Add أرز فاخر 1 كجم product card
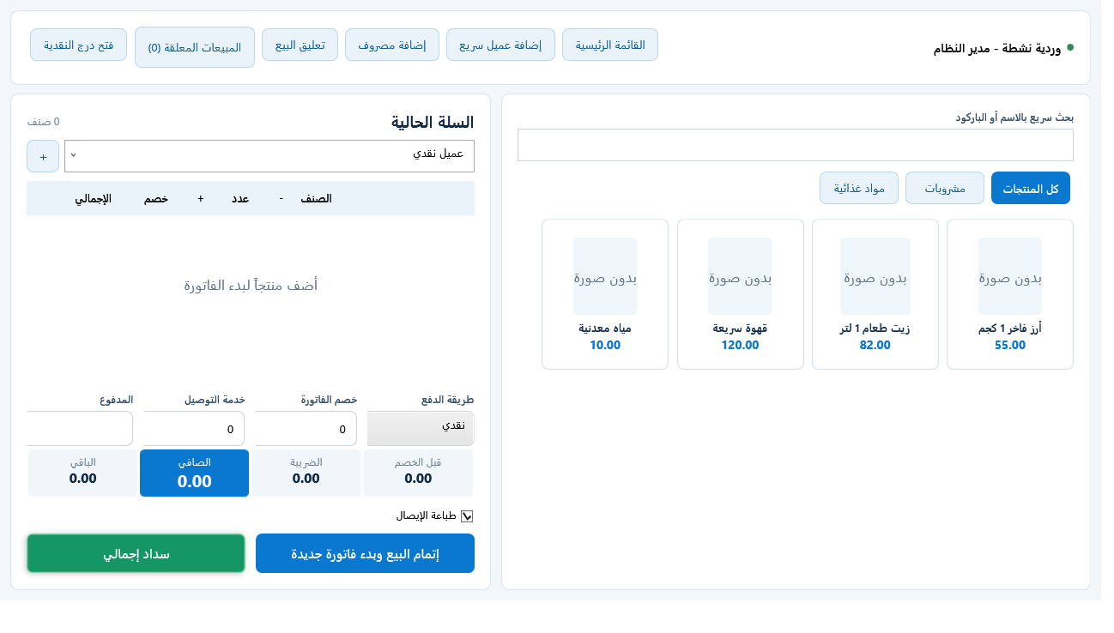The height and width of the screenshot is (633, 1114). 1010,294
